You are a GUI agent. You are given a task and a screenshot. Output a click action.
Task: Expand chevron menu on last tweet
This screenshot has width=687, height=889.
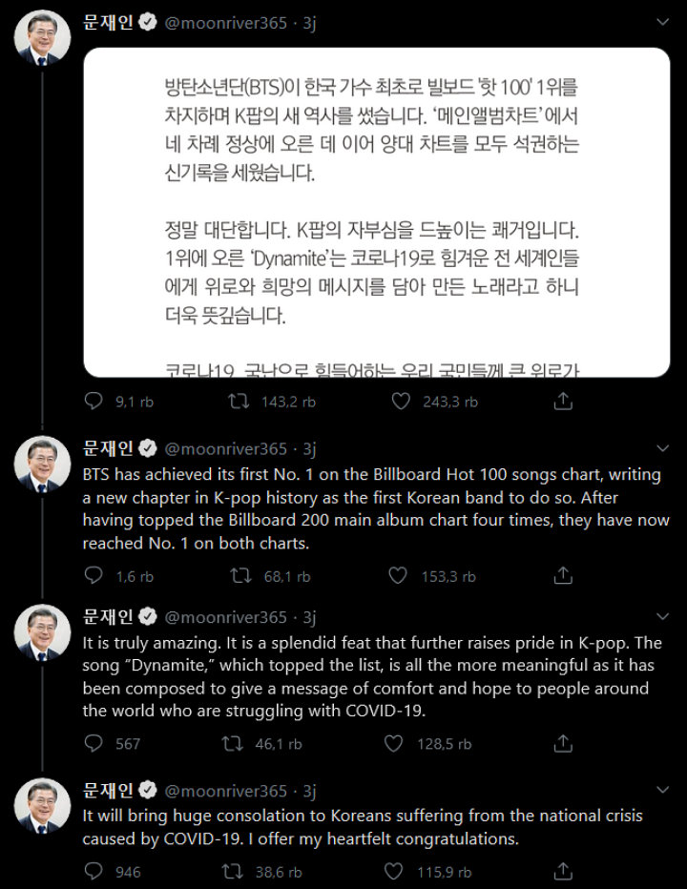click(x=662, y=790)
